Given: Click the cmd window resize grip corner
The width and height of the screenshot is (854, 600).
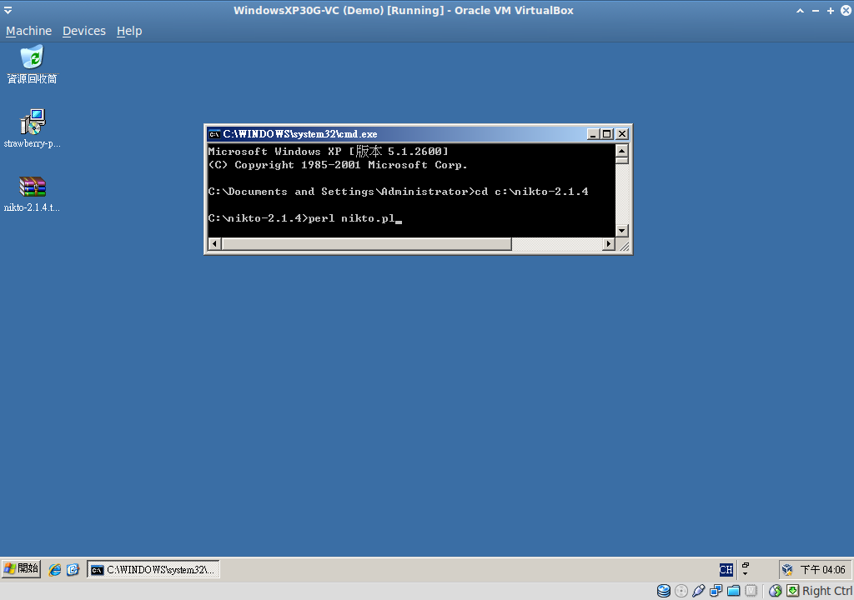Looking at the screenshot, I should [x=624, y=245].
